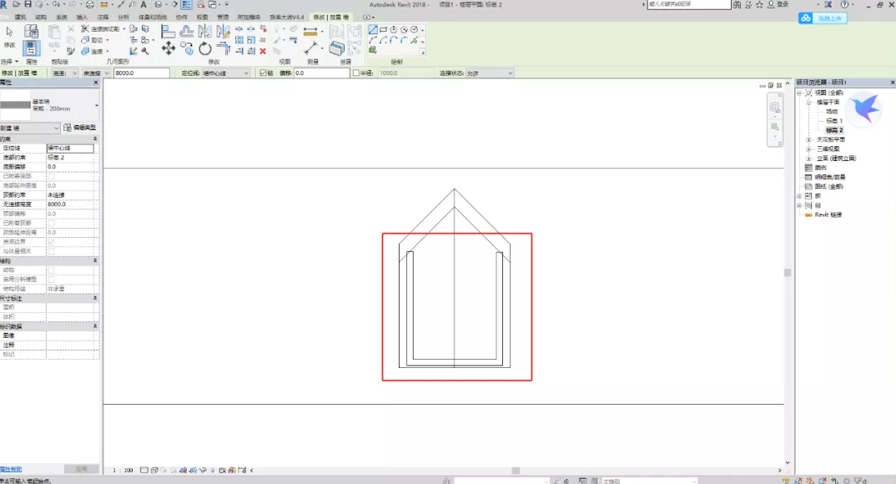896x484 pixels.
Task: Open the 视图 ribbon tab
Action: click(x=202, y=17)
